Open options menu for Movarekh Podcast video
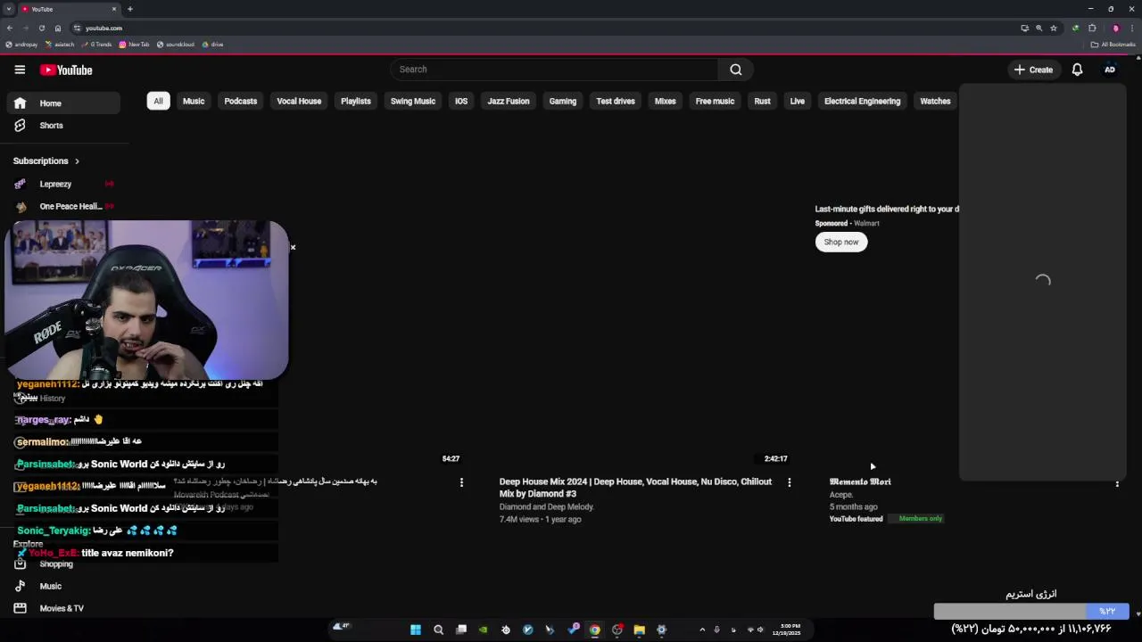 (461, 482)
